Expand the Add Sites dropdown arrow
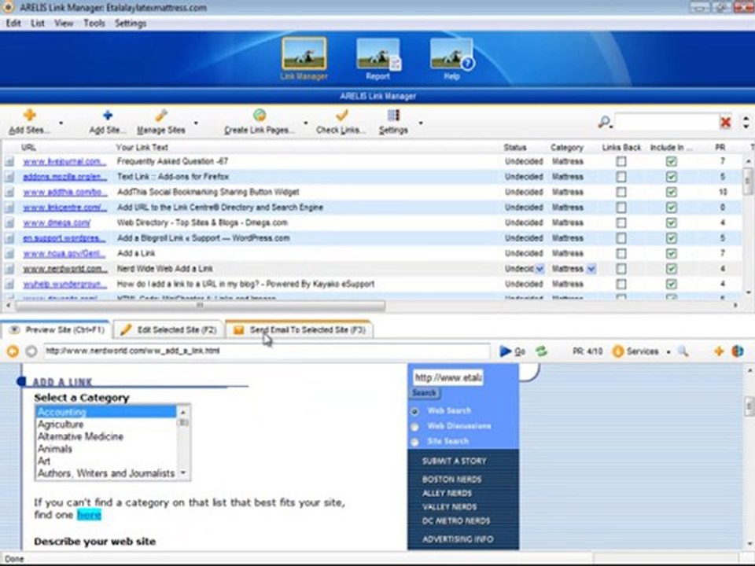The width and height of the screenshot is (755, 566). coord(61,123)
